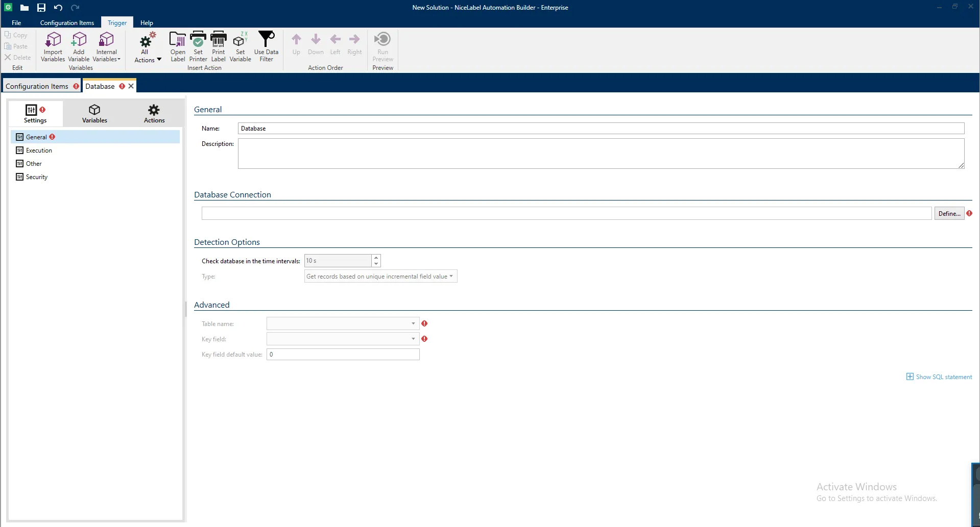This screenshot has height=527, width=980.
Task: Switch to the Variables panel tab
Action: (94, 114)
